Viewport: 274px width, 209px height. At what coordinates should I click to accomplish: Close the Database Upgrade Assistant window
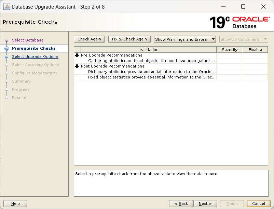click(x=263, y=7)
